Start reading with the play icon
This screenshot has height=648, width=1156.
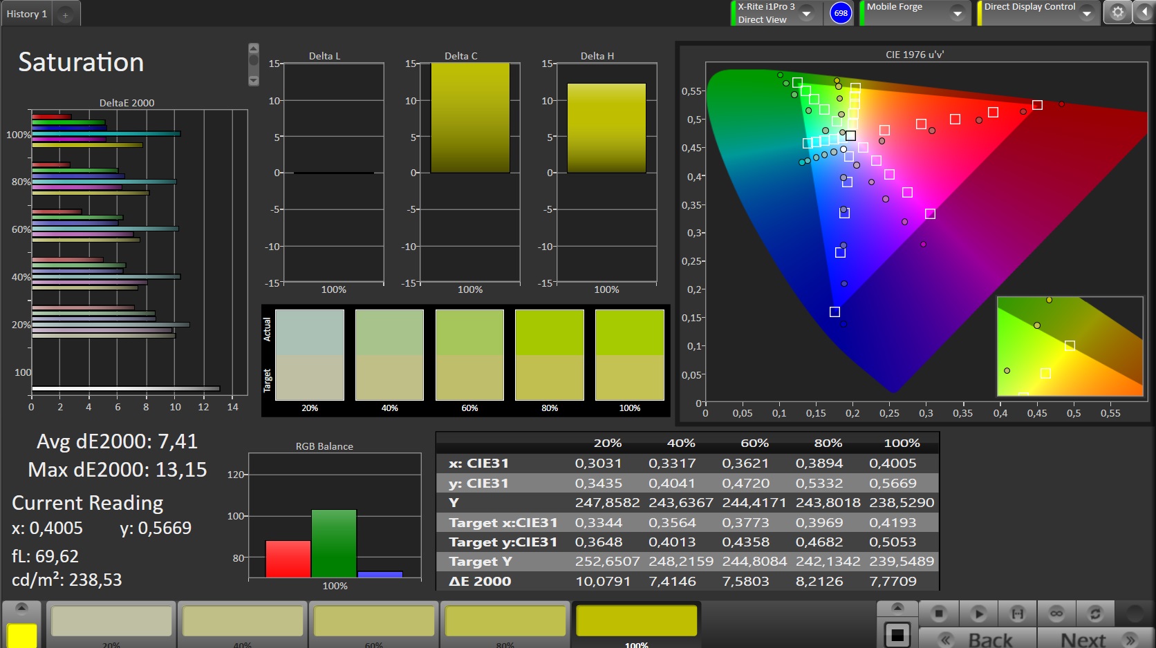(978, 613)
